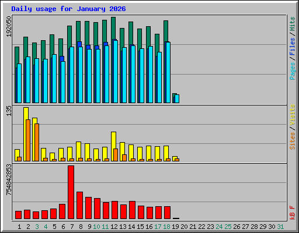The image size is (299, 233).
Task: Click the 'Visits' legend label
Action: [292, 115]
